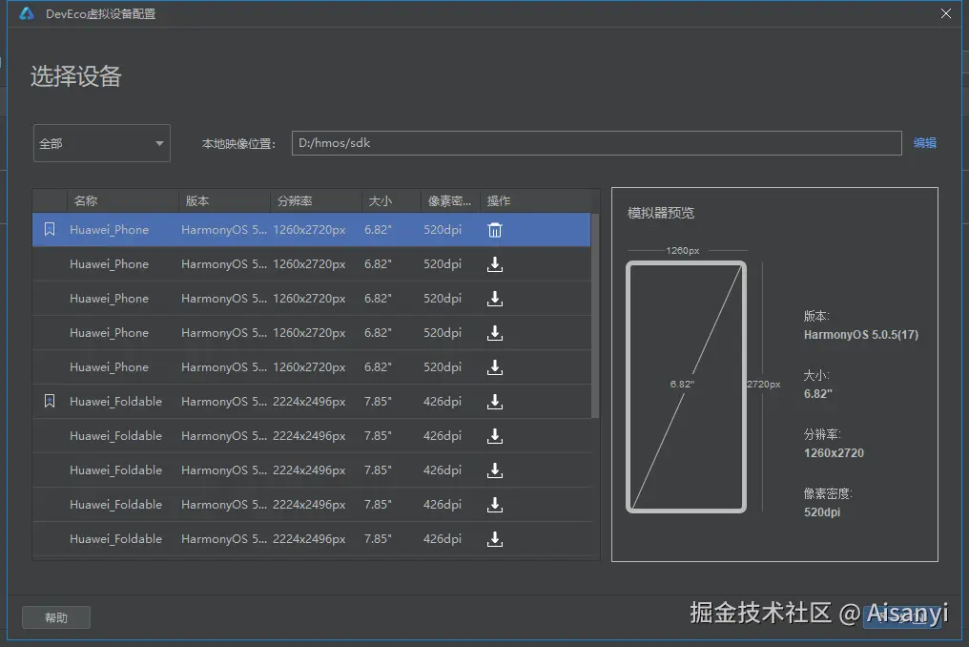Click the 像素密... column header
This screenshot has height=647, width=969.
click(450, 201)
